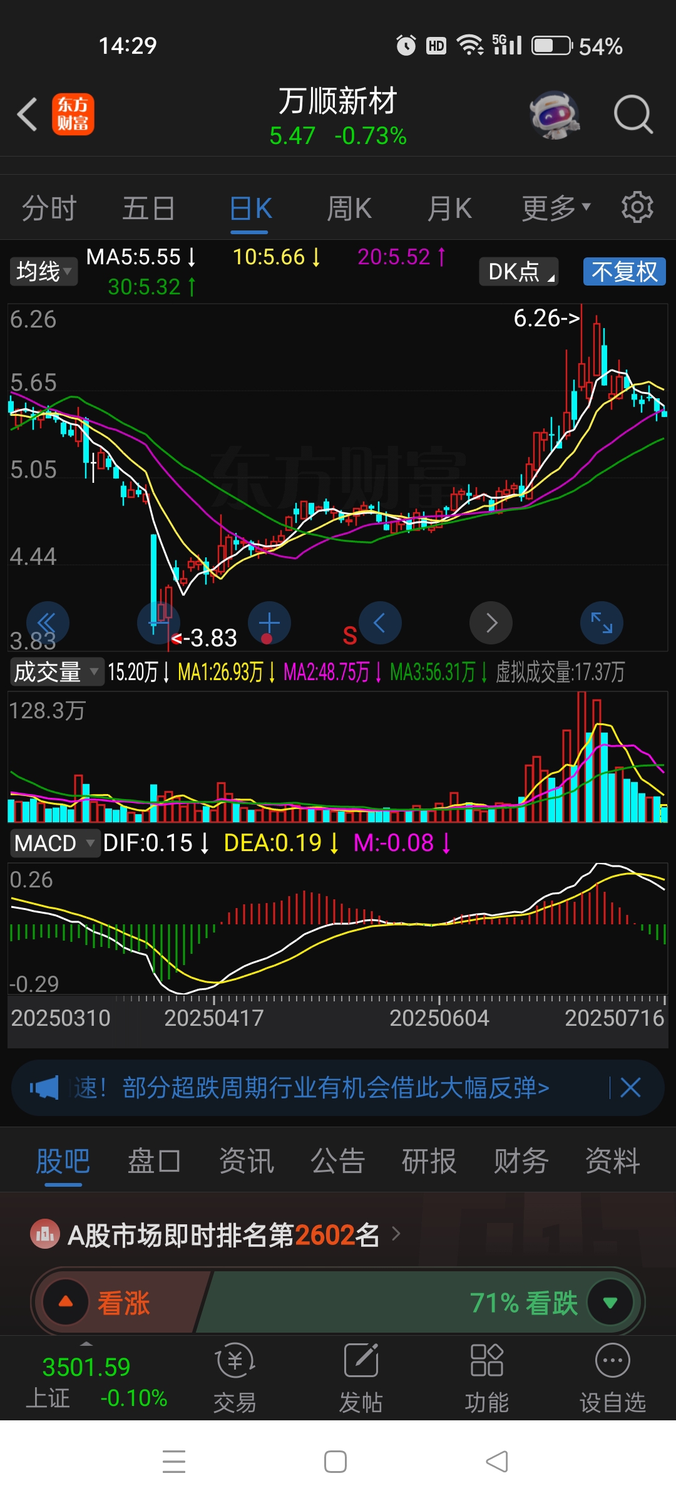Switch to 五日 chart tab
The image size is (676, 1503).
pos(148,208)
